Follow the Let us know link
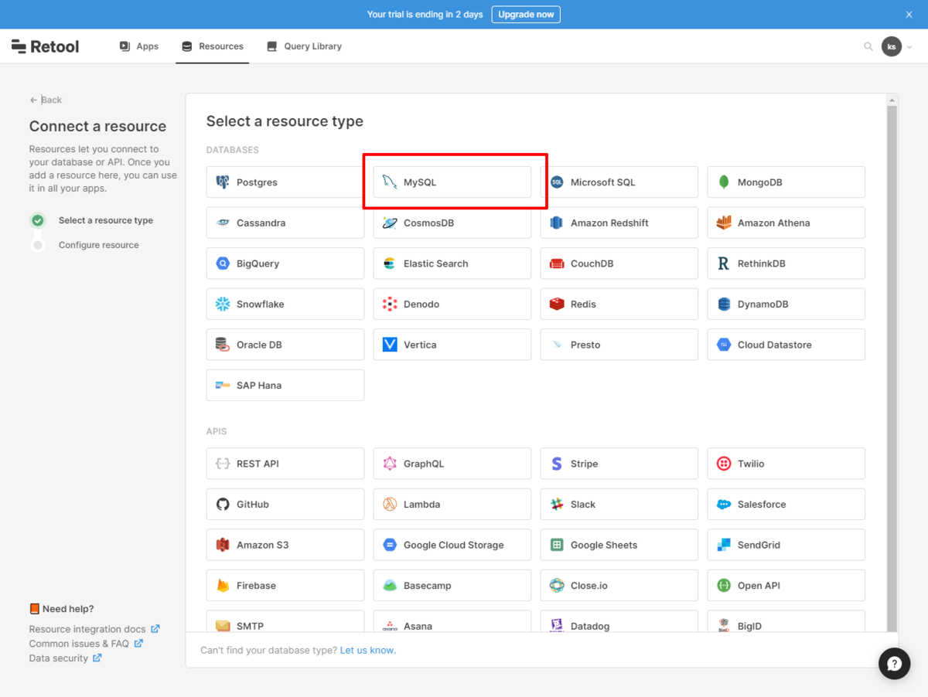This screenshot has height=697, width=928. pyautogui.click(x=368, y=651)
